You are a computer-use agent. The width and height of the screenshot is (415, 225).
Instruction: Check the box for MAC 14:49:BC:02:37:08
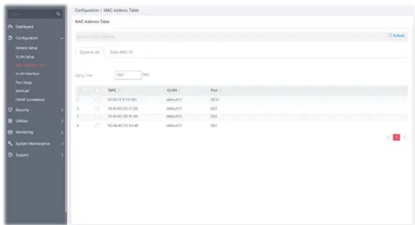click(x=97, y=108)
